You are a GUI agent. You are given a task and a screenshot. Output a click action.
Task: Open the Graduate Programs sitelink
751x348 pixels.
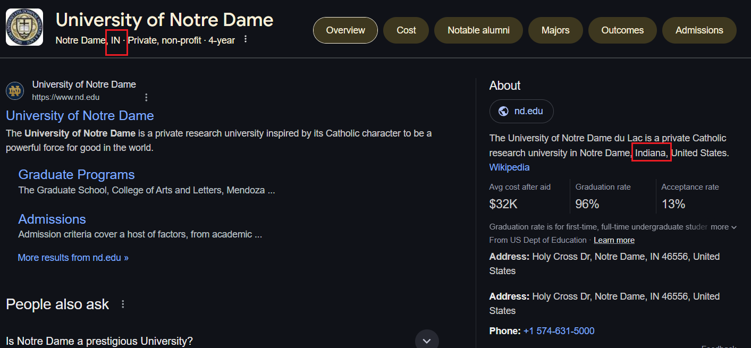[x=77, y=175]
